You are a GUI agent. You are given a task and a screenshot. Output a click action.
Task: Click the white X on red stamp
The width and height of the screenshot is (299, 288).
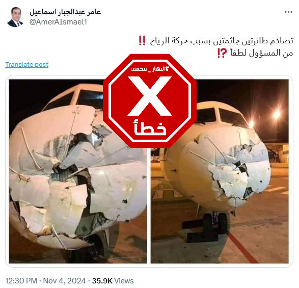pyautogui.click(x=150, y=96)
